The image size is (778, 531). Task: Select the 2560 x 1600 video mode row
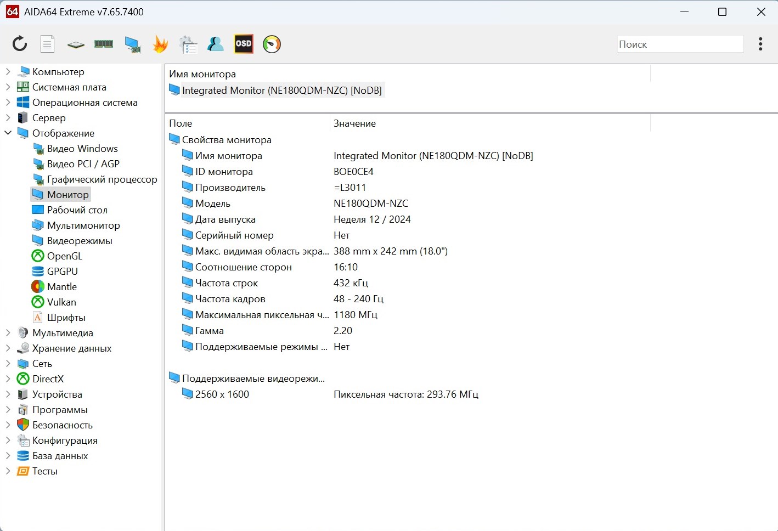(x=222, y=394)
